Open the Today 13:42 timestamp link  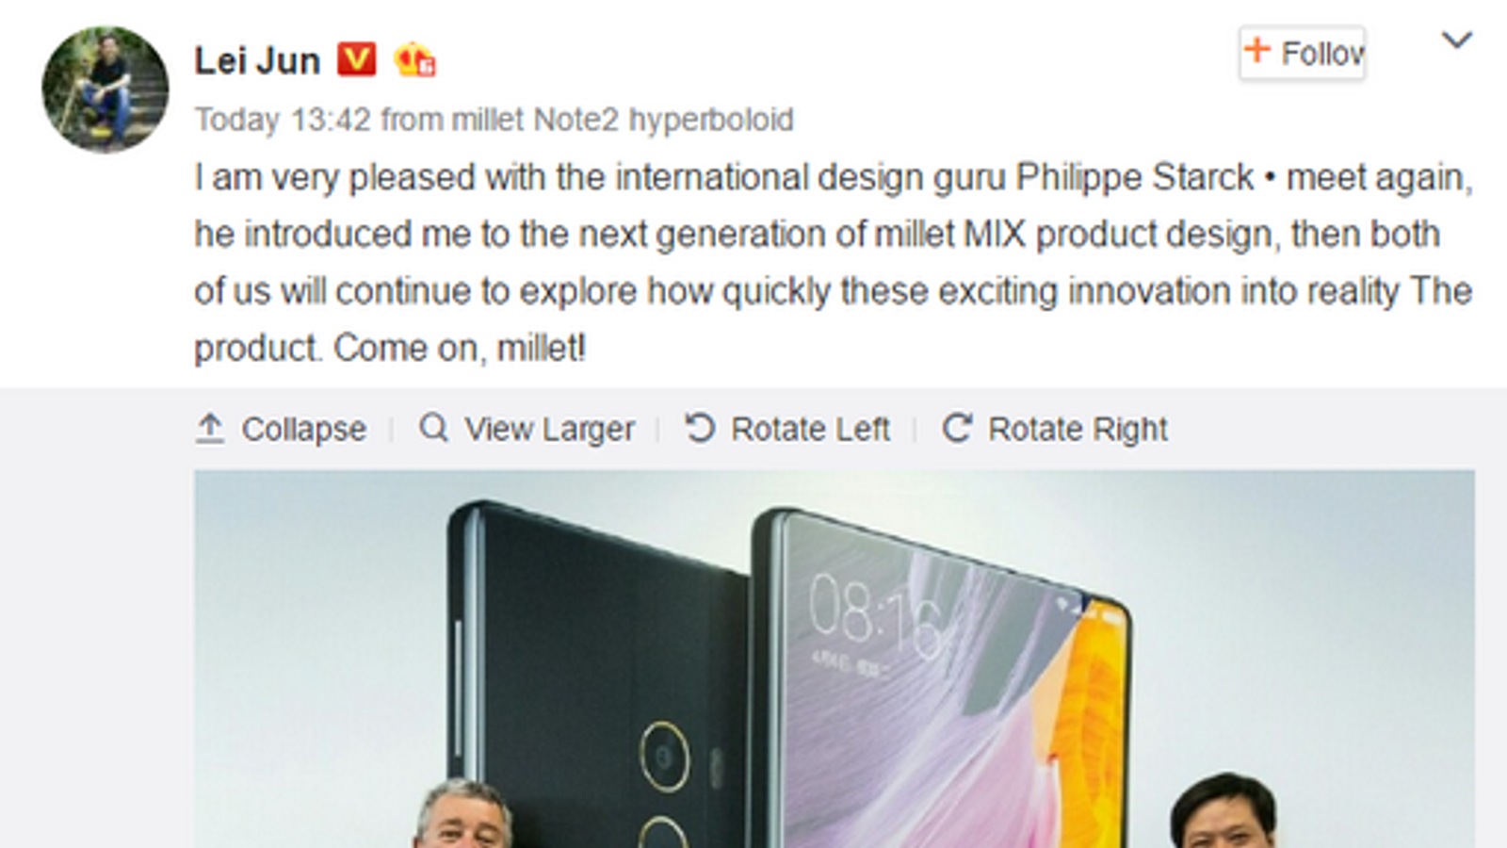[x=283, y=120]
